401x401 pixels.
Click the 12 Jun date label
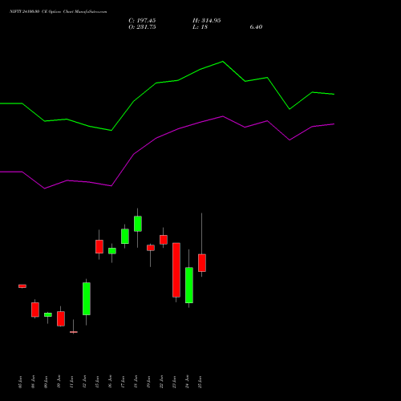tap(85, 382)
